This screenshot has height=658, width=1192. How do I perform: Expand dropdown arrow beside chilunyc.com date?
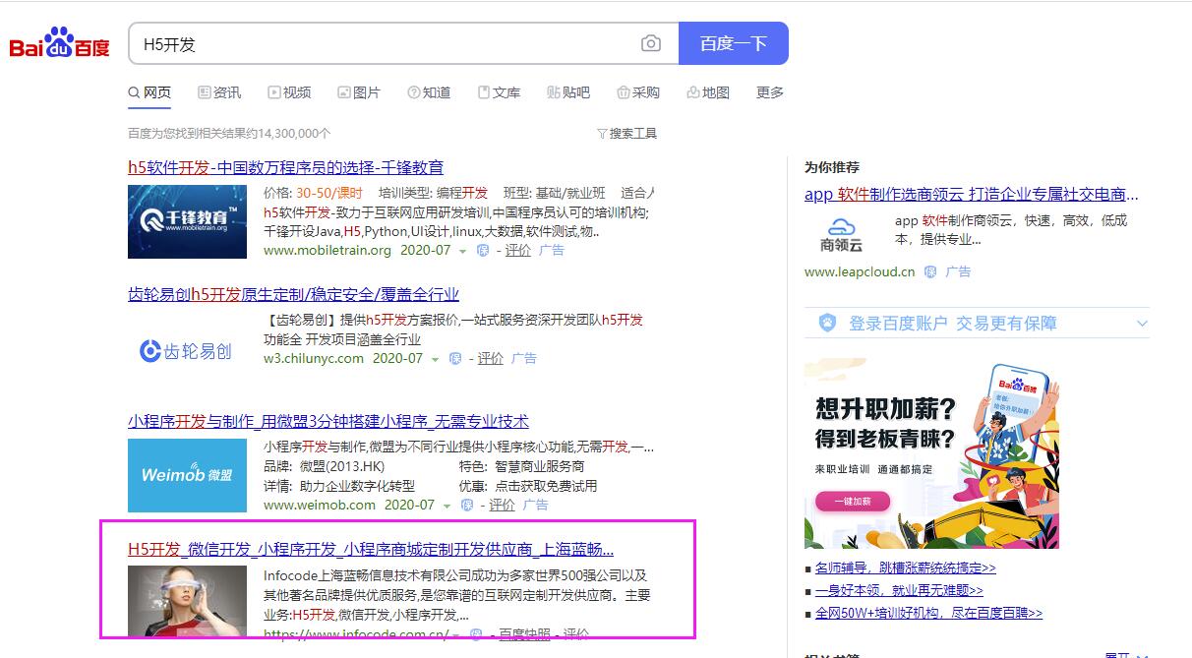tap(436, 359)
